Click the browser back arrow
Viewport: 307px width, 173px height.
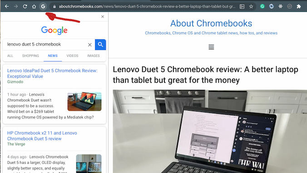(x=7, y=6)
